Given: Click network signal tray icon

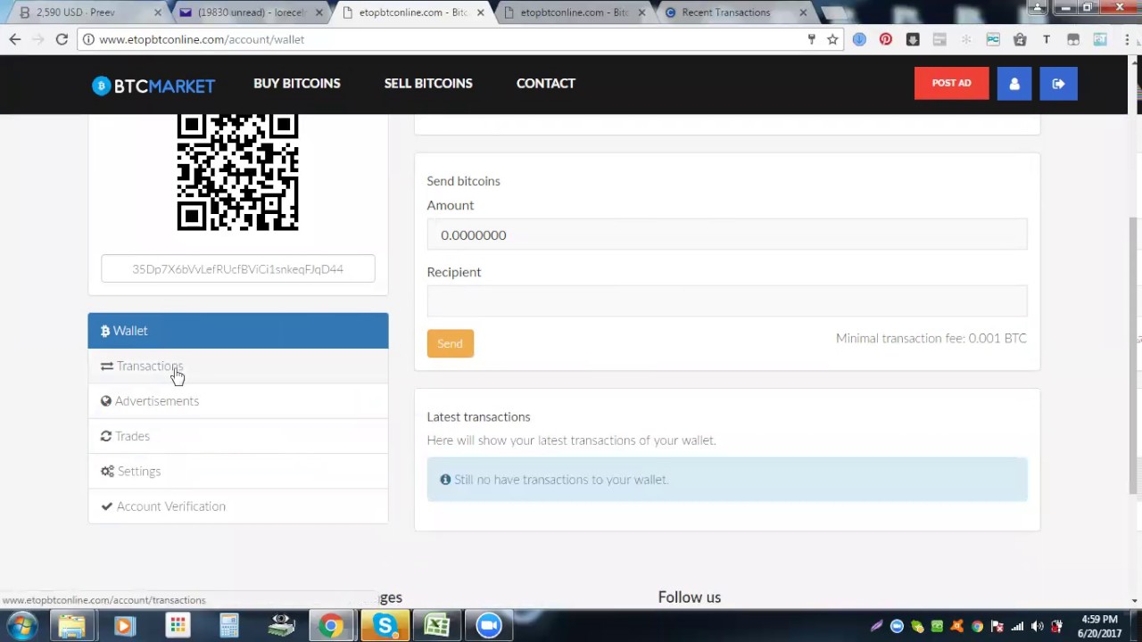Looking at the screenshot, I should 1017,627.
